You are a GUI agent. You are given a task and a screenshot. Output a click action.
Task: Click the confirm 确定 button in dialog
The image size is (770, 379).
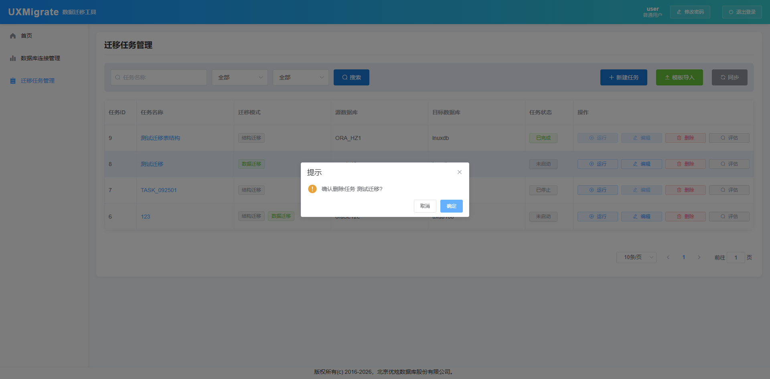[x=451, y=206]
